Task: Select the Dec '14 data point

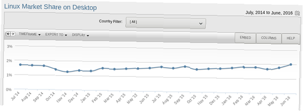Action: point(79,70)
